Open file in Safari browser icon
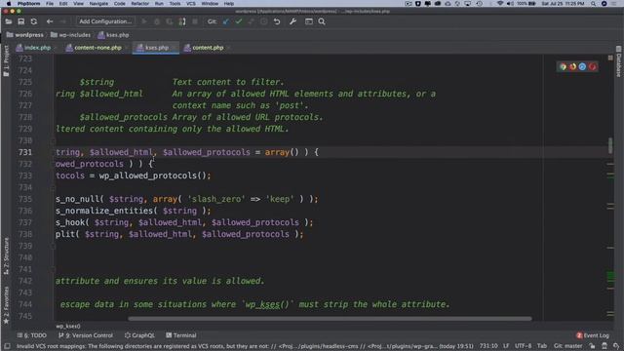 (x=583, y=66)
